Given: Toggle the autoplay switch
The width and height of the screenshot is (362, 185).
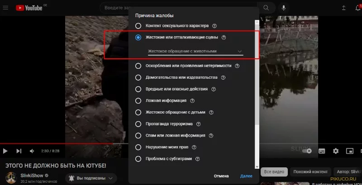Looking at the screenshot, I should (x=307, y=151).
